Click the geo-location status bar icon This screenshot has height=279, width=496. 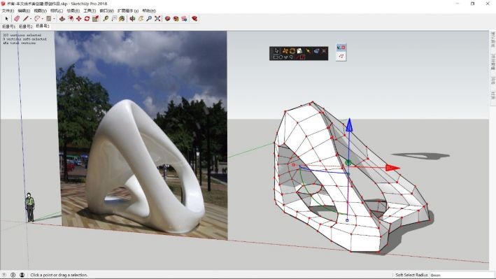[4, 275]
